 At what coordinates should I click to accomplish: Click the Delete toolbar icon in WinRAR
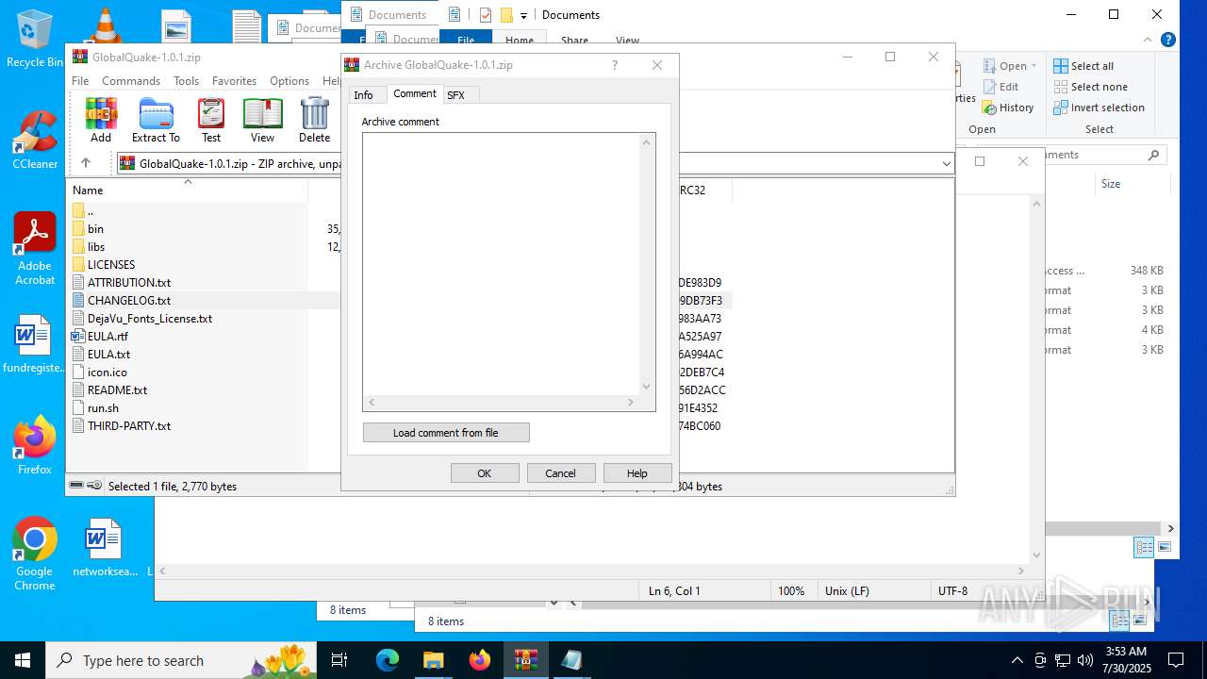(x=314, y=121)
